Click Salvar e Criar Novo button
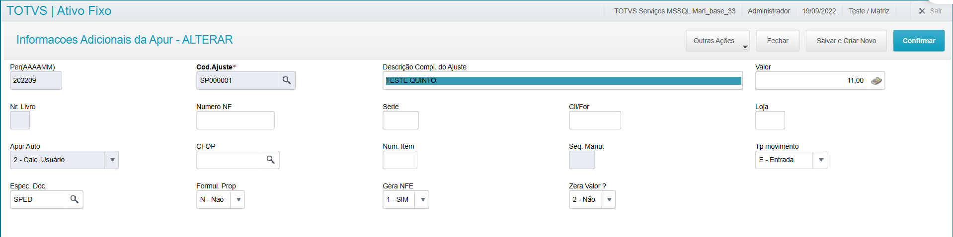 [846, 41]
